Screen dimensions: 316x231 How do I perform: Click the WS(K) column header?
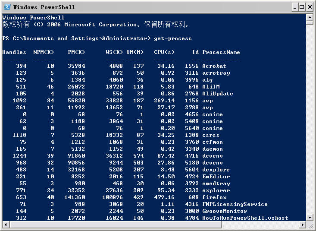114,52
